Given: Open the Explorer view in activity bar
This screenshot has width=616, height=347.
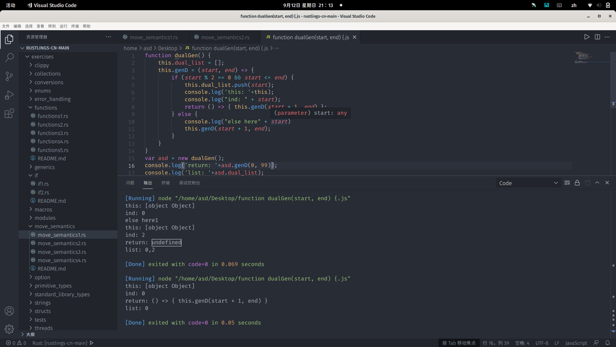Looking at the screenshot, I should (x=9, y=40).
